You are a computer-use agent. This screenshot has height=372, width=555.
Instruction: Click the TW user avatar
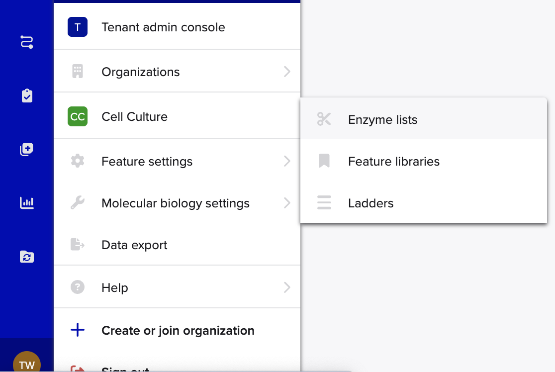[27, 364]
